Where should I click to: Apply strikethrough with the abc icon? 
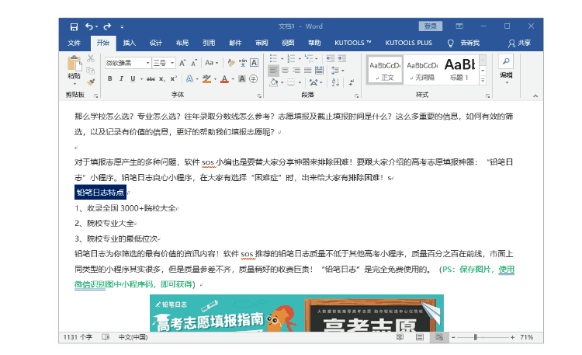(x=151, y=78)
